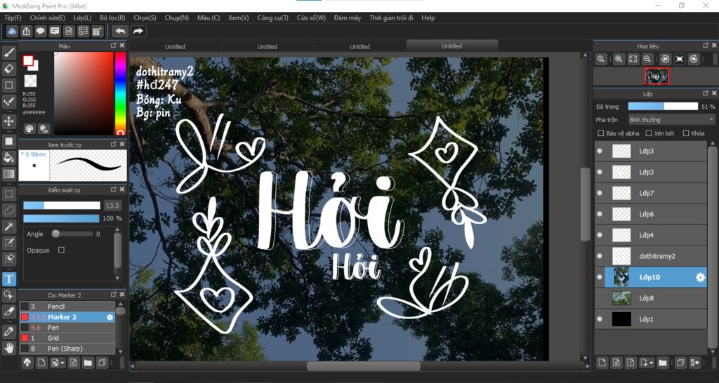This screenshot has height=383, width=719.
Task: Select the Eraser tool in left toolbar
Action: click(x=9, y=69)
